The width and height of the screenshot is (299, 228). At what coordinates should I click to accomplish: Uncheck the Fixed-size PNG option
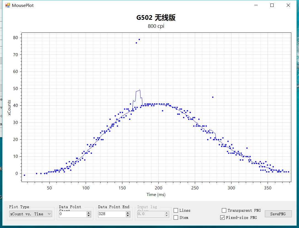[222, 218]
